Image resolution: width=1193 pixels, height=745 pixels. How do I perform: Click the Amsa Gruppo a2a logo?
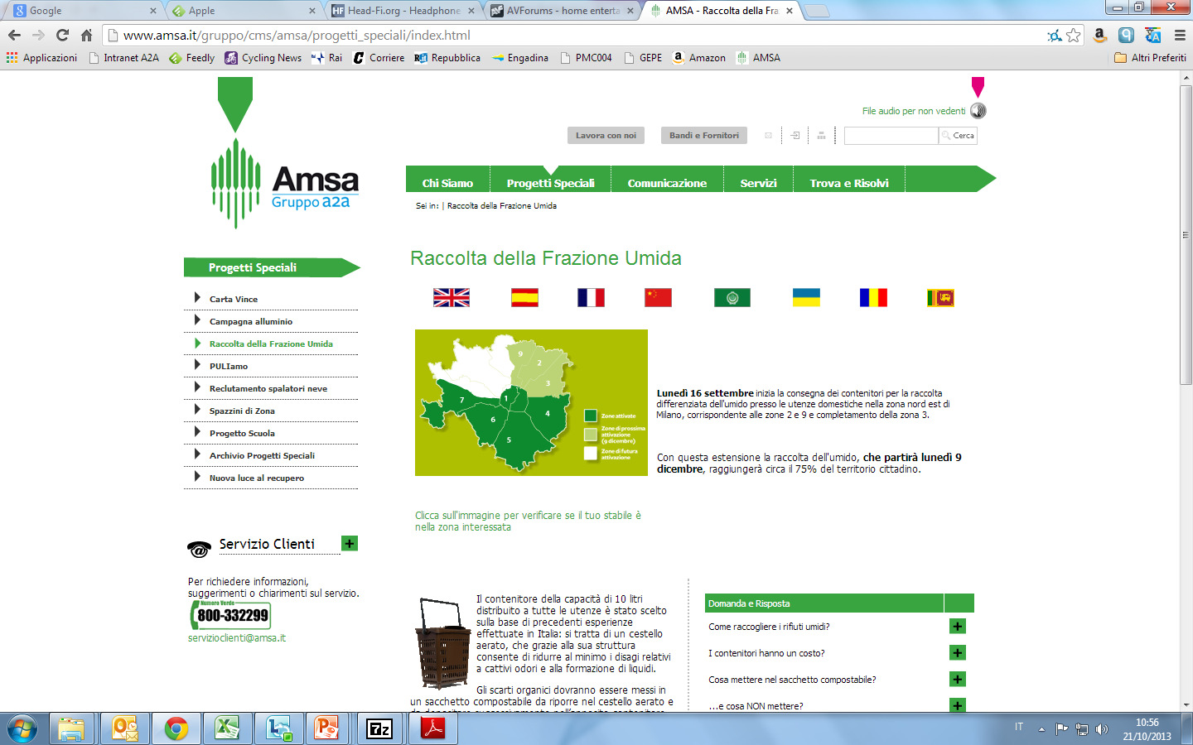285,184
